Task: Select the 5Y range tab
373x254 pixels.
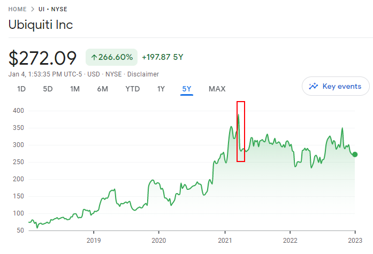Action: [x=187, y=89]
